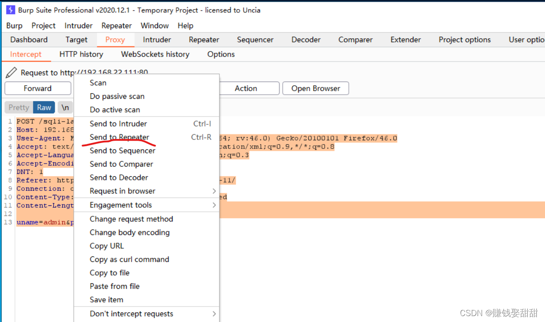Expand the Don't intercept requests submenu
Screen dimensions: 545x322
[146, 314]
